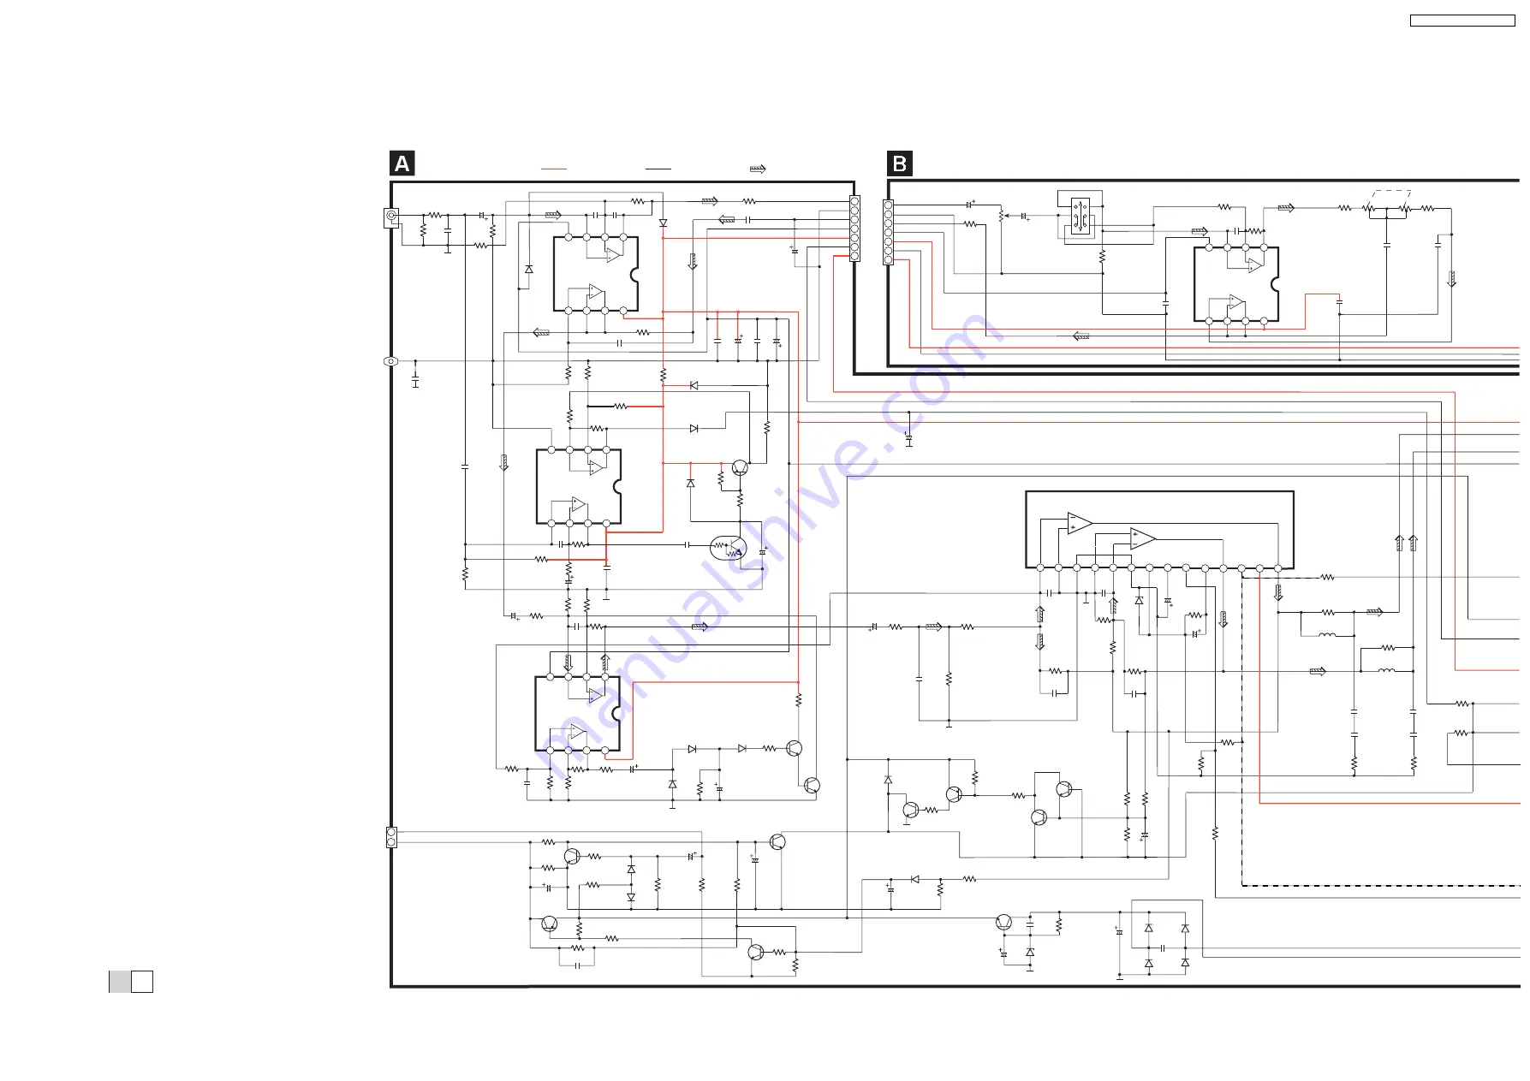
Task: Click the section B label block
Action: click(x=900, y=163)
